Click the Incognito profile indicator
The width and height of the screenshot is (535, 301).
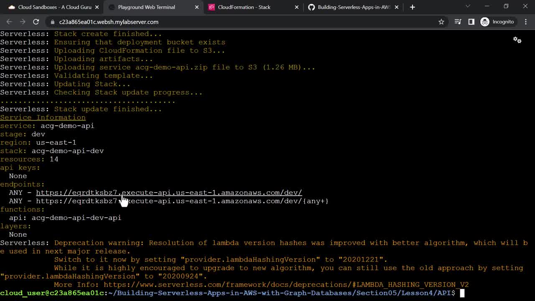pyautogui.click(x=497, y=22)
